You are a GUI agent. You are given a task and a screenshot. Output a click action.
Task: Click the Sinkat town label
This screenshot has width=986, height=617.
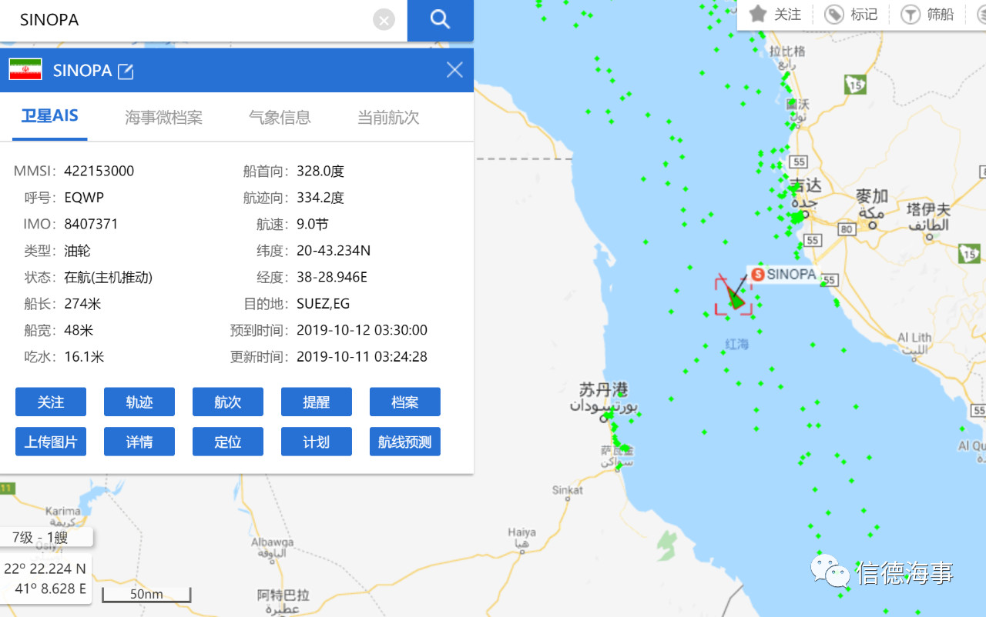point(568,490)
